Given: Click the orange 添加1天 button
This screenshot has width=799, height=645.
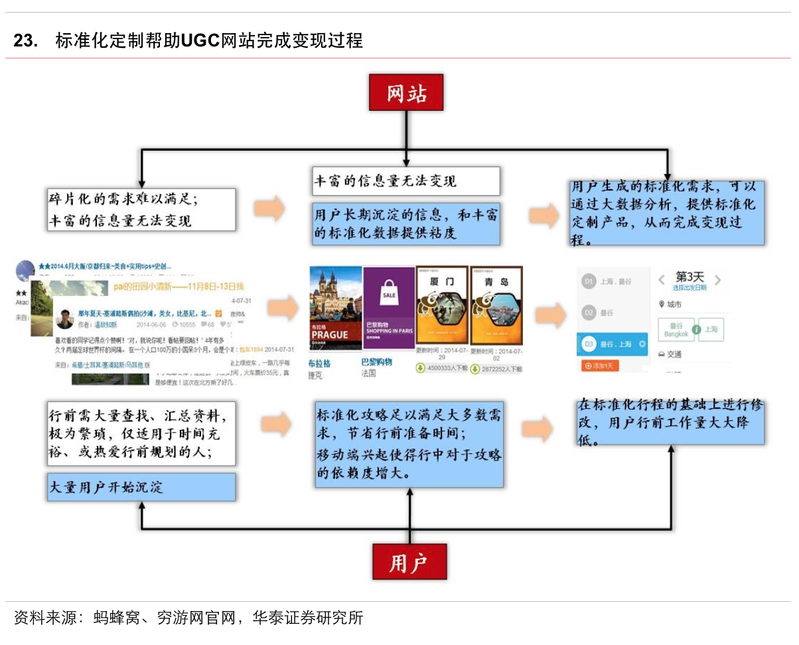Looking at the screenshot, I should tap(600, 366).
